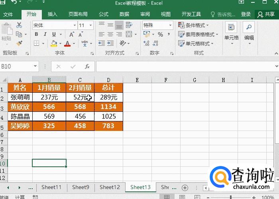The width and height of the screenshot is (279, 199).
Task: Click the 登录 sign-in button
Action: tap(246, 14)
